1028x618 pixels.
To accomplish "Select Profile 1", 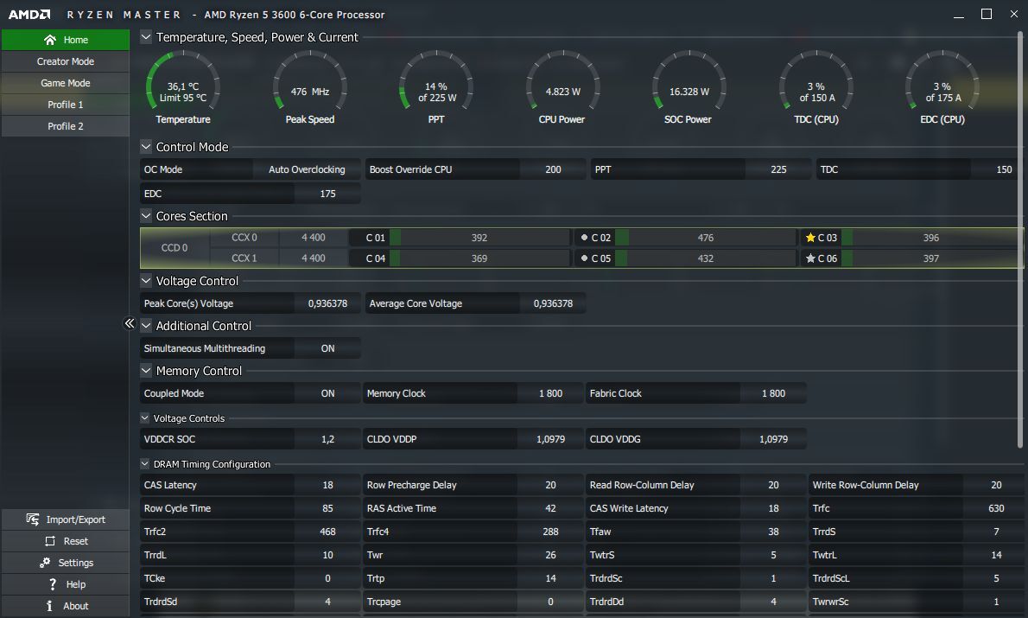I will 66,105.
